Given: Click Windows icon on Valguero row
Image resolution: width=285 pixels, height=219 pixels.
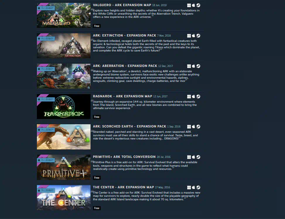Looking at the screenshot, I should 189,5.
